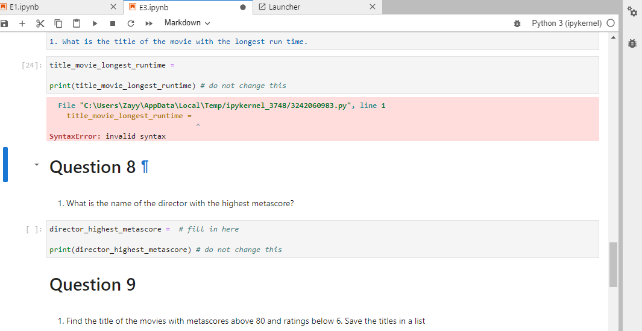
Task: Select the Question 8 heading text
Action: [x=93, y=167]
